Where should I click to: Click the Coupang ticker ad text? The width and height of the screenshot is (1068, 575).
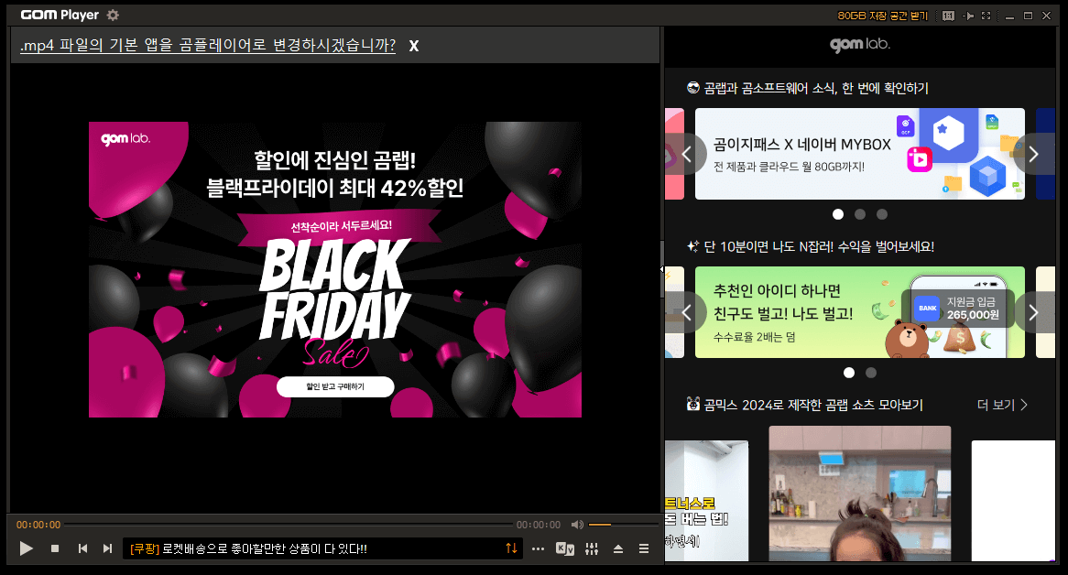tap(248, 548)
